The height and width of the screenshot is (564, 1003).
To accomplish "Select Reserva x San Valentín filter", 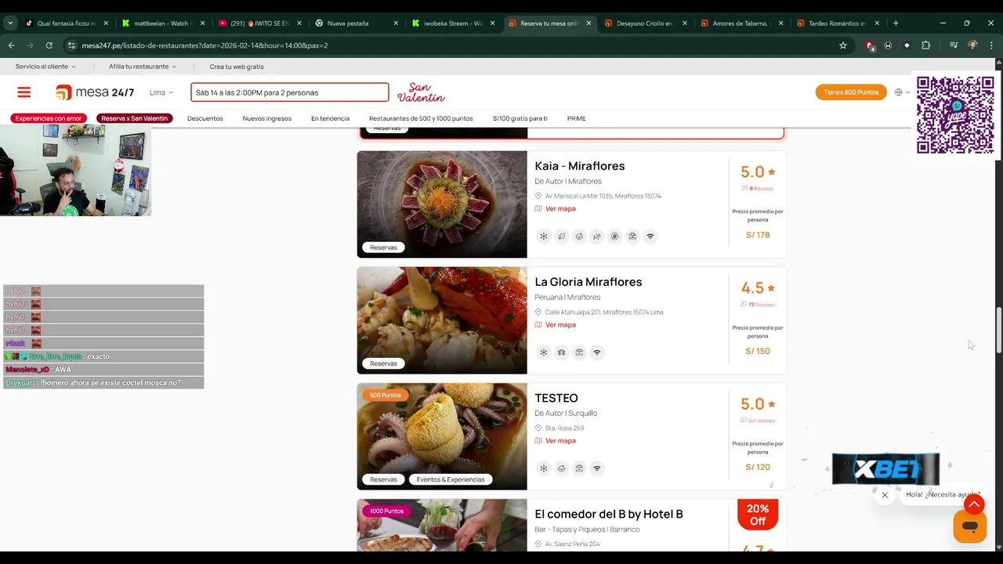I will (x=134, y=118).
